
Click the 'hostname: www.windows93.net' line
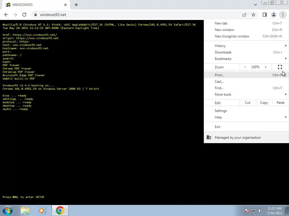tap(25, 48)
